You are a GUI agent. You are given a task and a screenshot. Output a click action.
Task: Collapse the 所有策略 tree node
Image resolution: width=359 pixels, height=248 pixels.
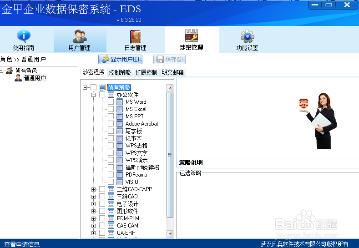[x=85, y=87]
